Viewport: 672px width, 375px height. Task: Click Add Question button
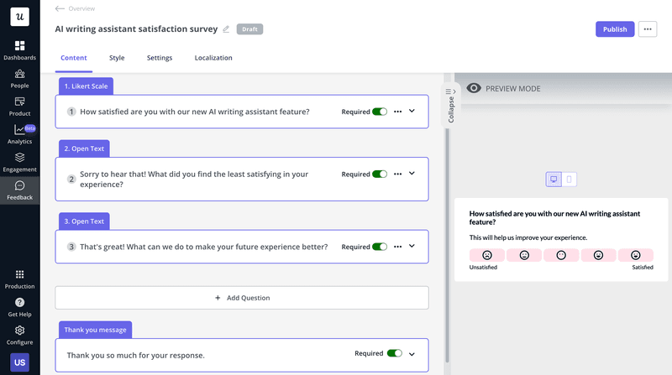coord(242,298)
